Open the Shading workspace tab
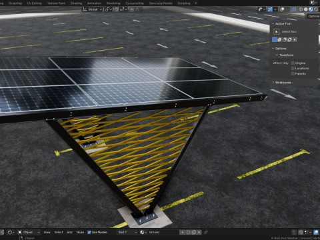 [76, 3]
